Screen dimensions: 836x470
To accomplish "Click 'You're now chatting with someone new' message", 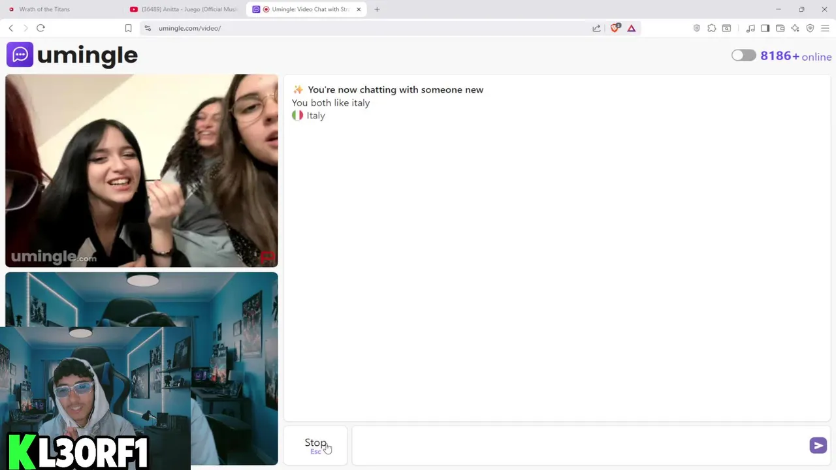I will click(395, 89).
